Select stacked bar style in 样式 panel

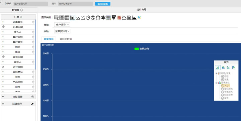(223, 68)
